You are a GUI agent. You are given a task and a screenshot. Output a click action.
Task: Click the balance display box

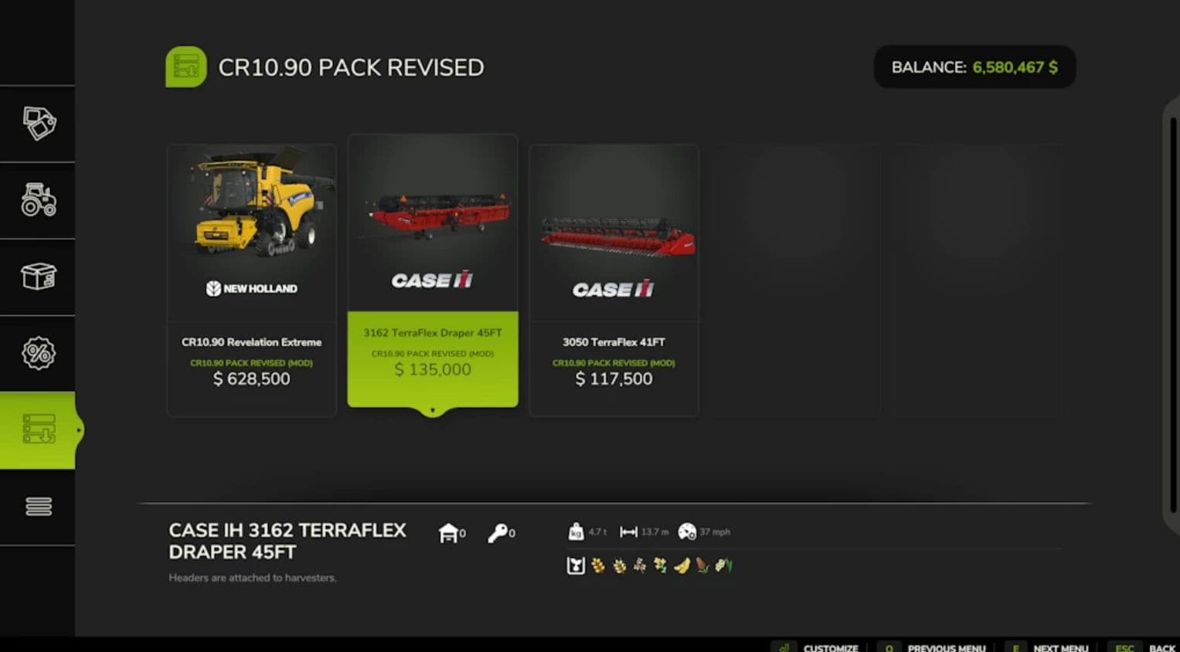974,67
